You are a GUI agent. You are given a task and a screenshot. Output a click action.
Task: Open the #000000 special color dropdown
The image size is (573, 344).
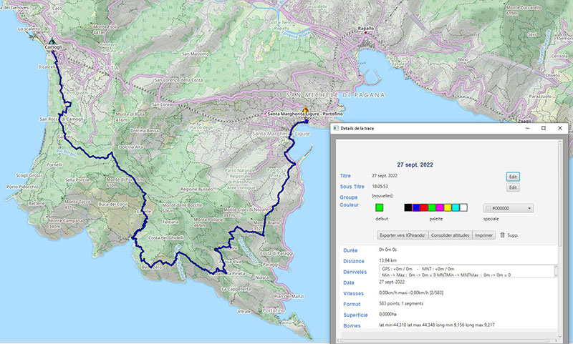tap(509, 208)
